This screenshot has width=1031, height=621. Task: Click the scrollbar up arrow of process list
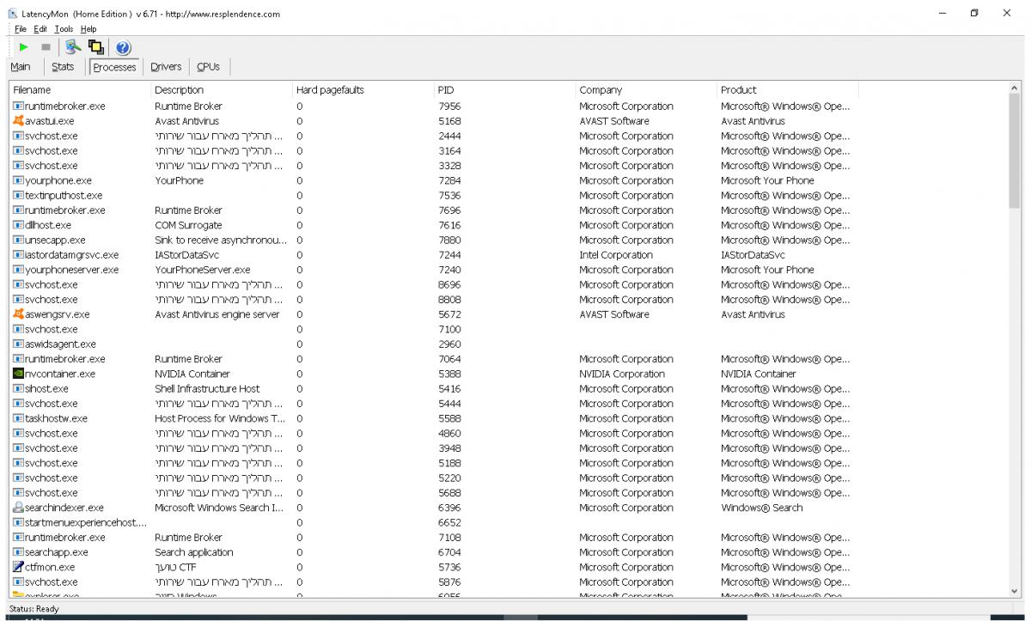[1015, 88]
